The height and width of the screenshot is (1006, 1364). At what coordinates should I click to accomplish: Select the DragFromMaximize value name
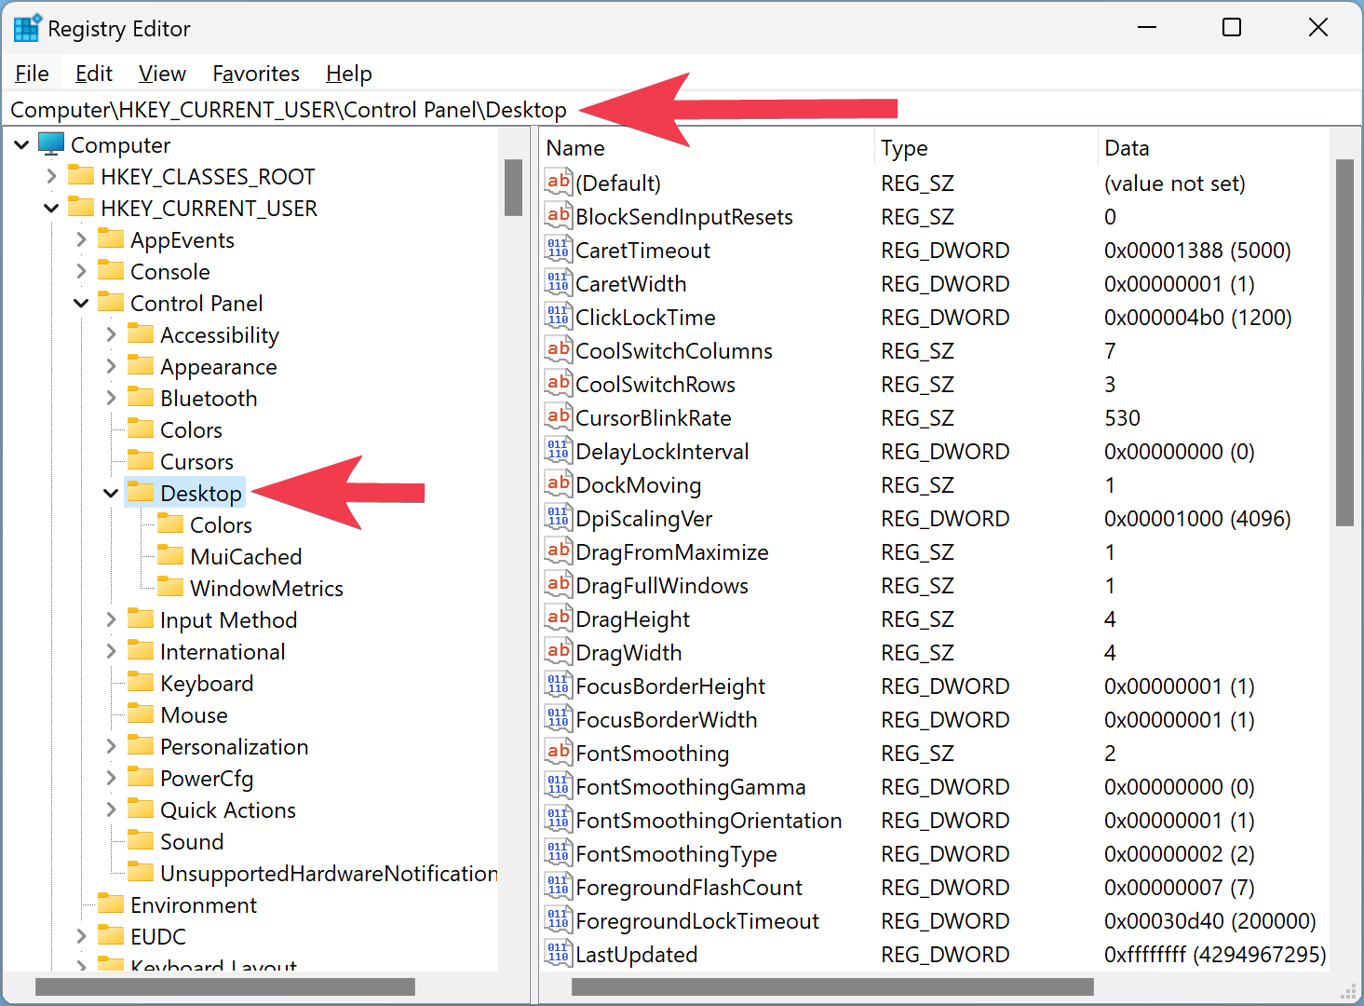pyautogui.click(x=672, y=552)
